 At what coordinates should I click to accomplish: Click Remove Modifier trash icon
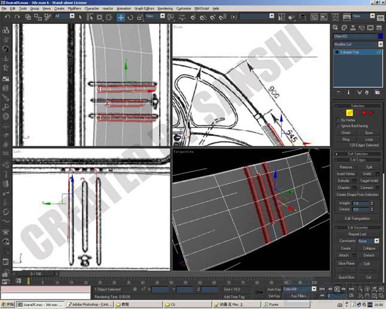[367, 93]
